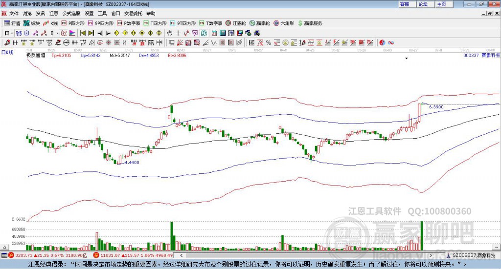This screenshot has height=269, width=501.
Task: Click the Shanghai index 3203.73 status entry
Action: click(47, 255)
